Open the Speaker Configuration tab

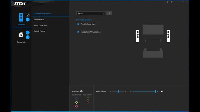coord(42,13)
